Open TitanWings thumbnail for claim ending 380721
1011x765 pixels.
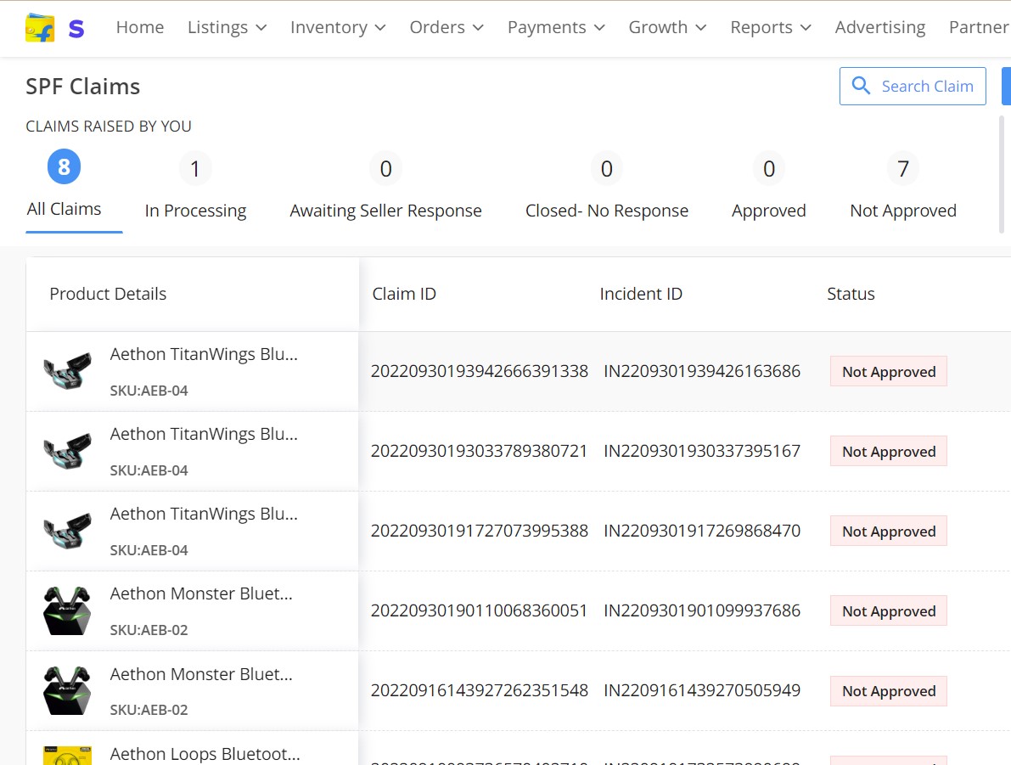[x=67, y=451]
